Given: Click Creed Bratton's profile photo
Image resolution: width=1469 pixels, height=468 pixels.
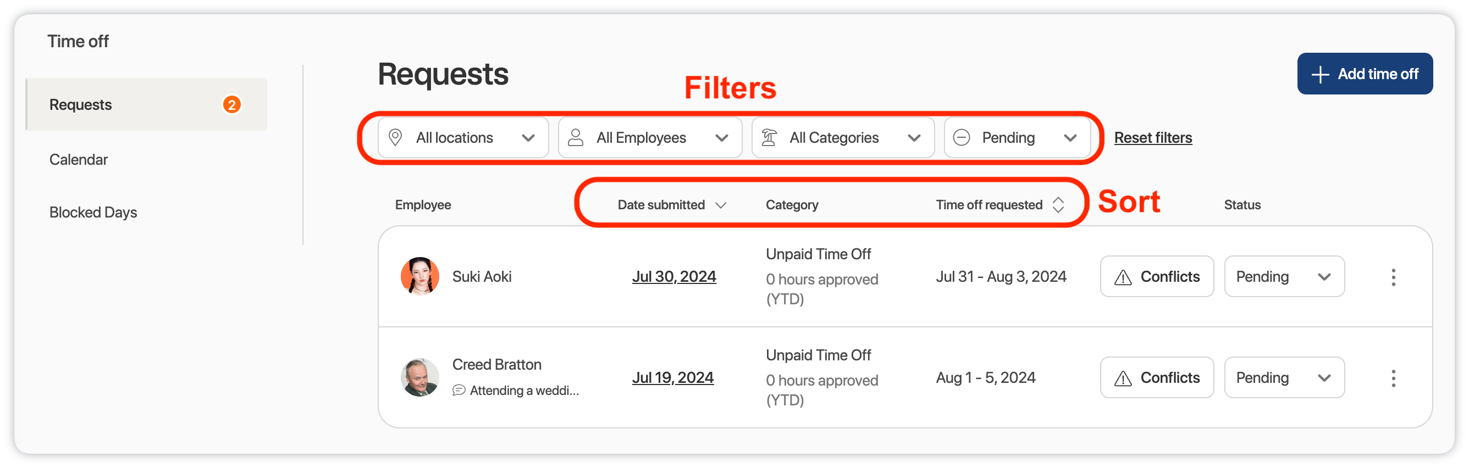Looking at the screenshot, I should tap(419, 377).
